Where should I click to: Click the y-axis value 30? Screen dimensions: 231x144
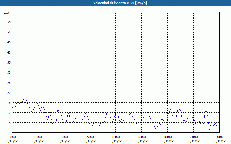click(9, 73)
